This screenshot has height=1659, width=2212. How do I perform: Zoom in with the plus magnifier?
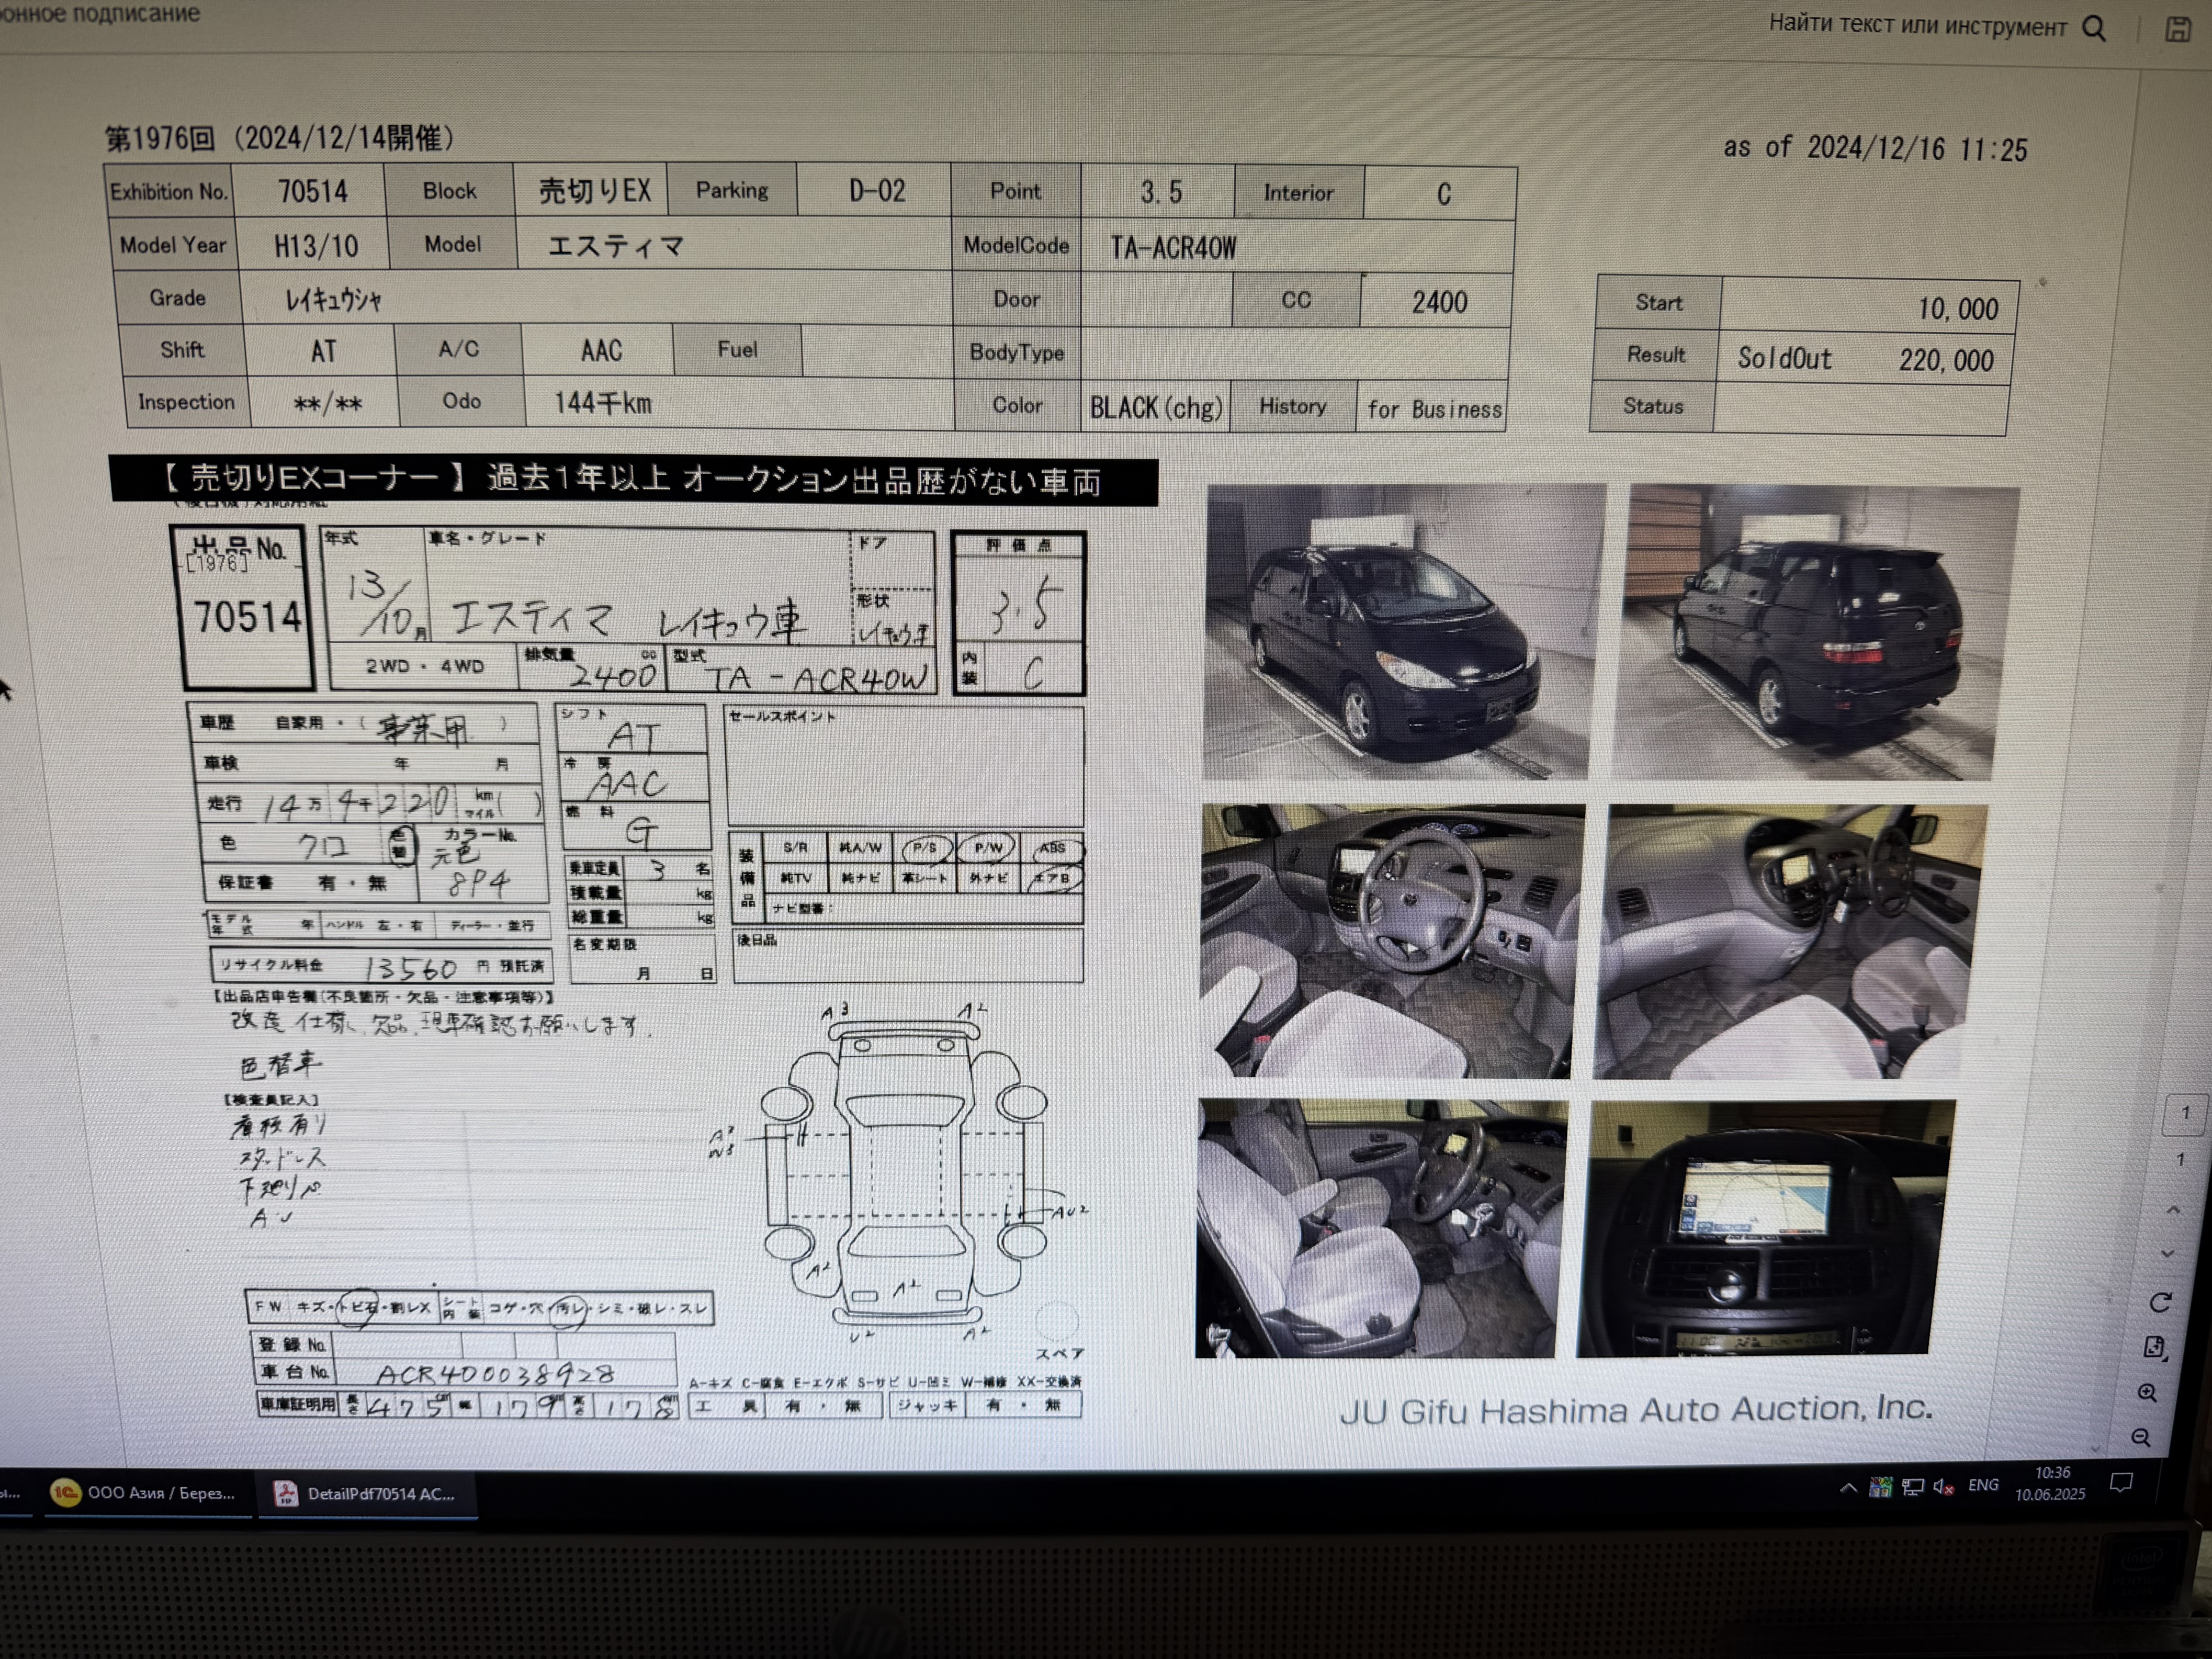point(2147,1393)
